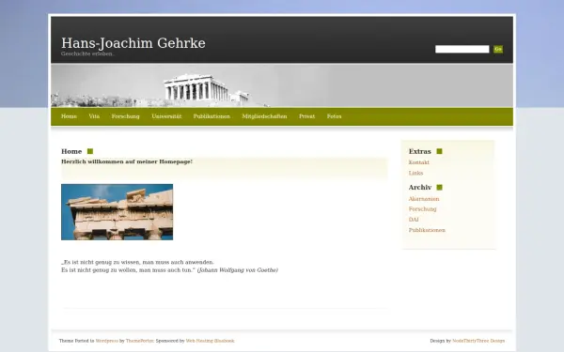Click the Johann Wolfgang von Goethe attribution
This screenshot has width=564, height=352.
[x=238, y=270]
